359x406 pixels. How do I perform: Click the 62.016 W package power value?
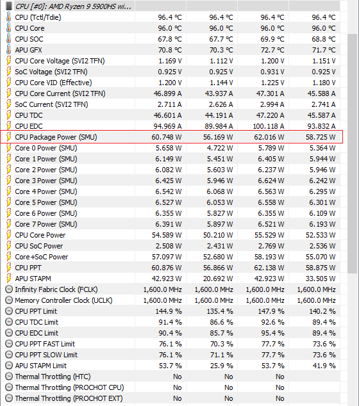269,137
